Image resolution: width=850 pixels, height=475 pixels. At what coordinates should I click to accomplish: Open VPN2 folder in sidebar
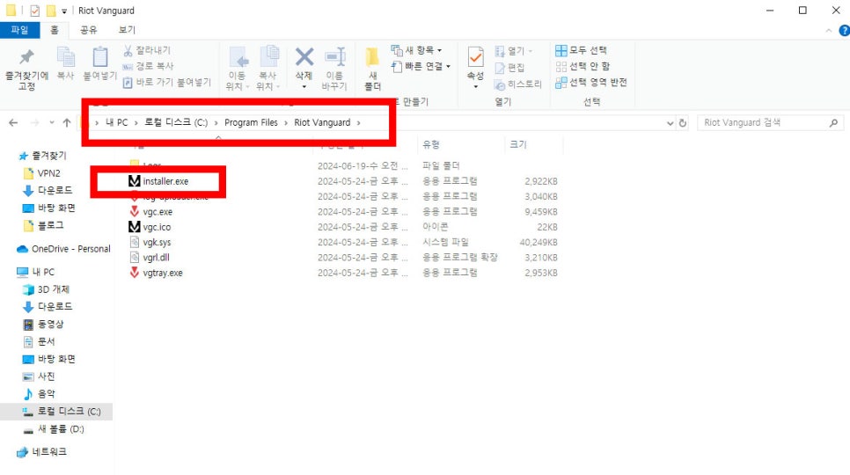[x=42, y=173]
